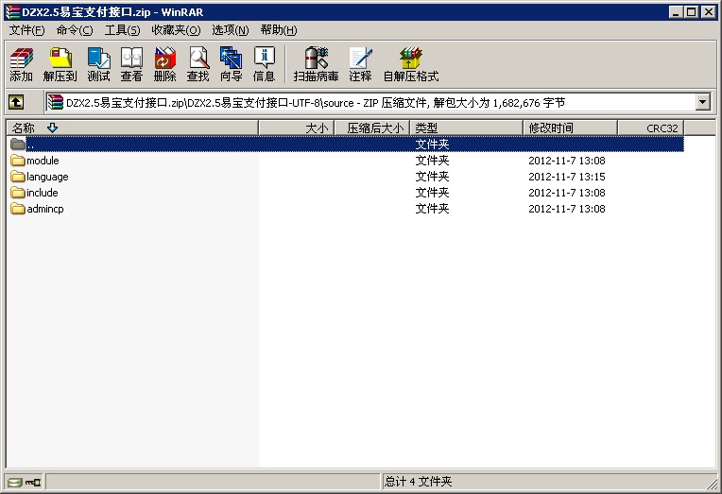Go up one level with arrow button
The height and width of the screenshot is (494, 722).
tap(16, 102)
